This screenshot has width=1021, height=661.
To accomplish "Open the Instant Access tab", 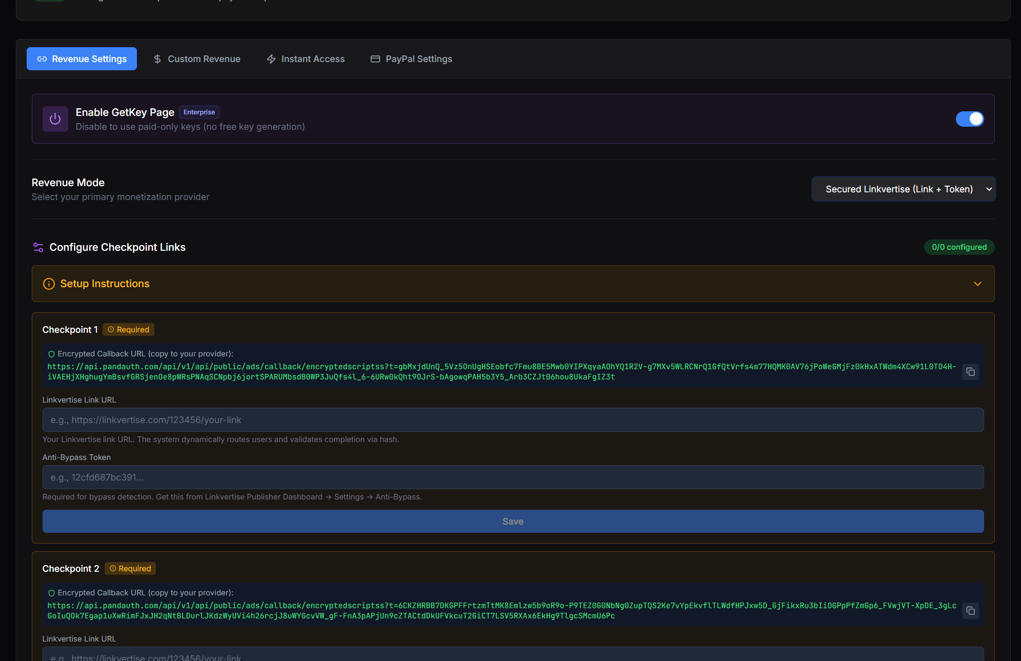I will (x=306, y=59).
